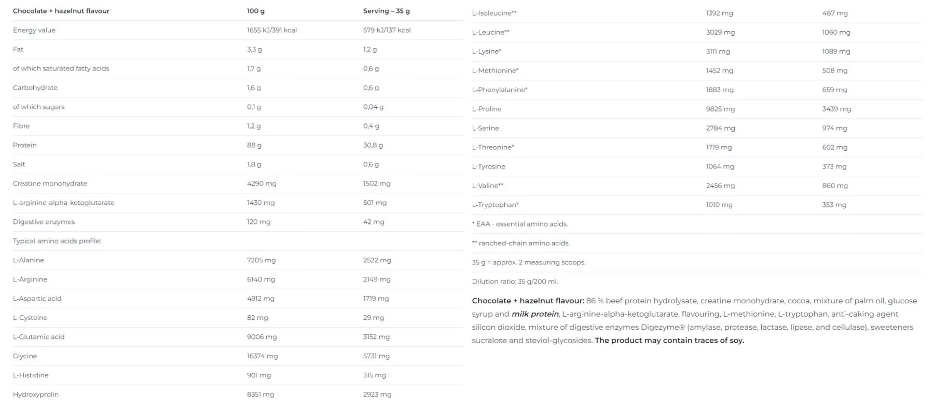The width and height of the screenshot is (934, 409).
Task: Select the "L-Isoleucine**" row label
Action: click(x=494, y=13)
